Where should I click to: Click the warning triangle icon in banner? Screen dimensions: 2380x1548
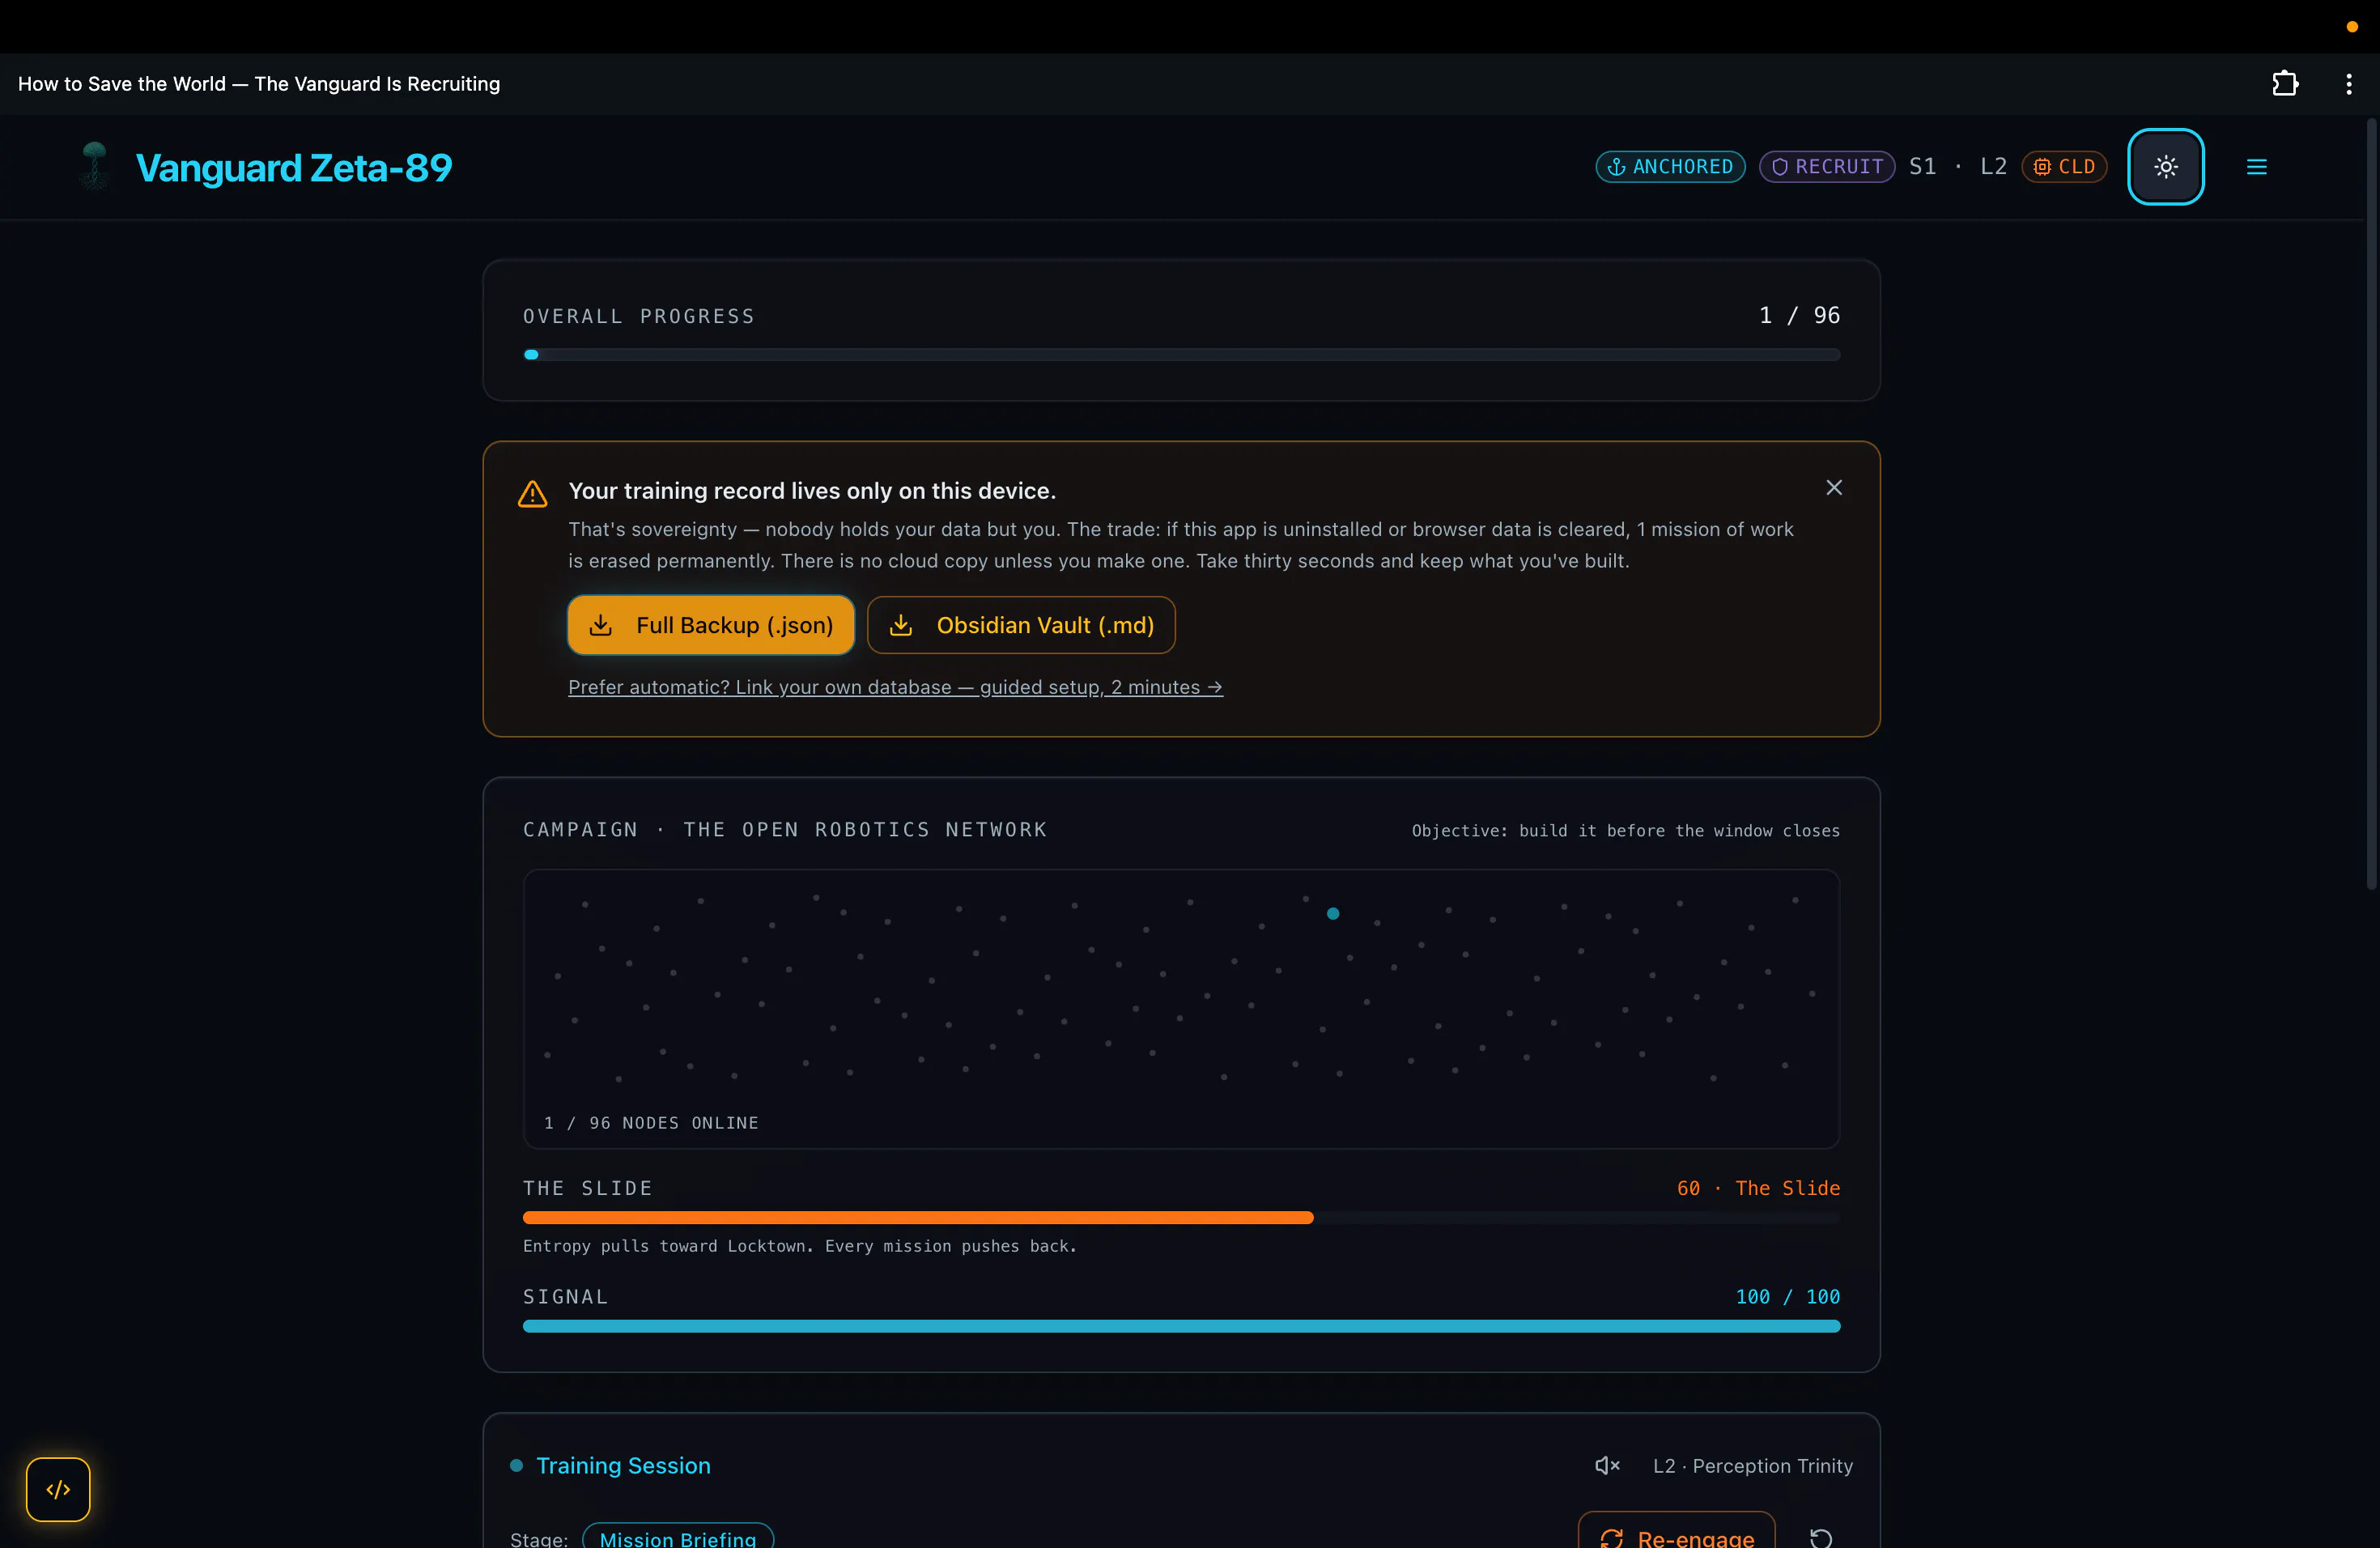click(532, 493)
